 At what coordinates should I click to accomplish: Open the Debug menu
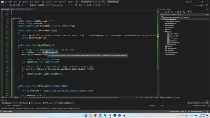click(x=37, y=2)
